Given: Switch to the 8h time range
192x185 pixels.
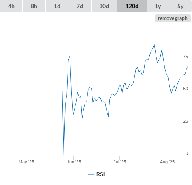Looking at the screenshot, I should point(34,6).
